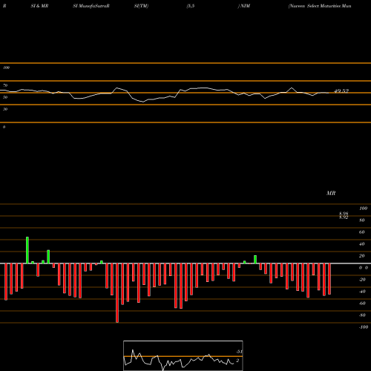
Task: Click the 'SI MunafaSutraR' header text
Action: [x=91, y=6]
